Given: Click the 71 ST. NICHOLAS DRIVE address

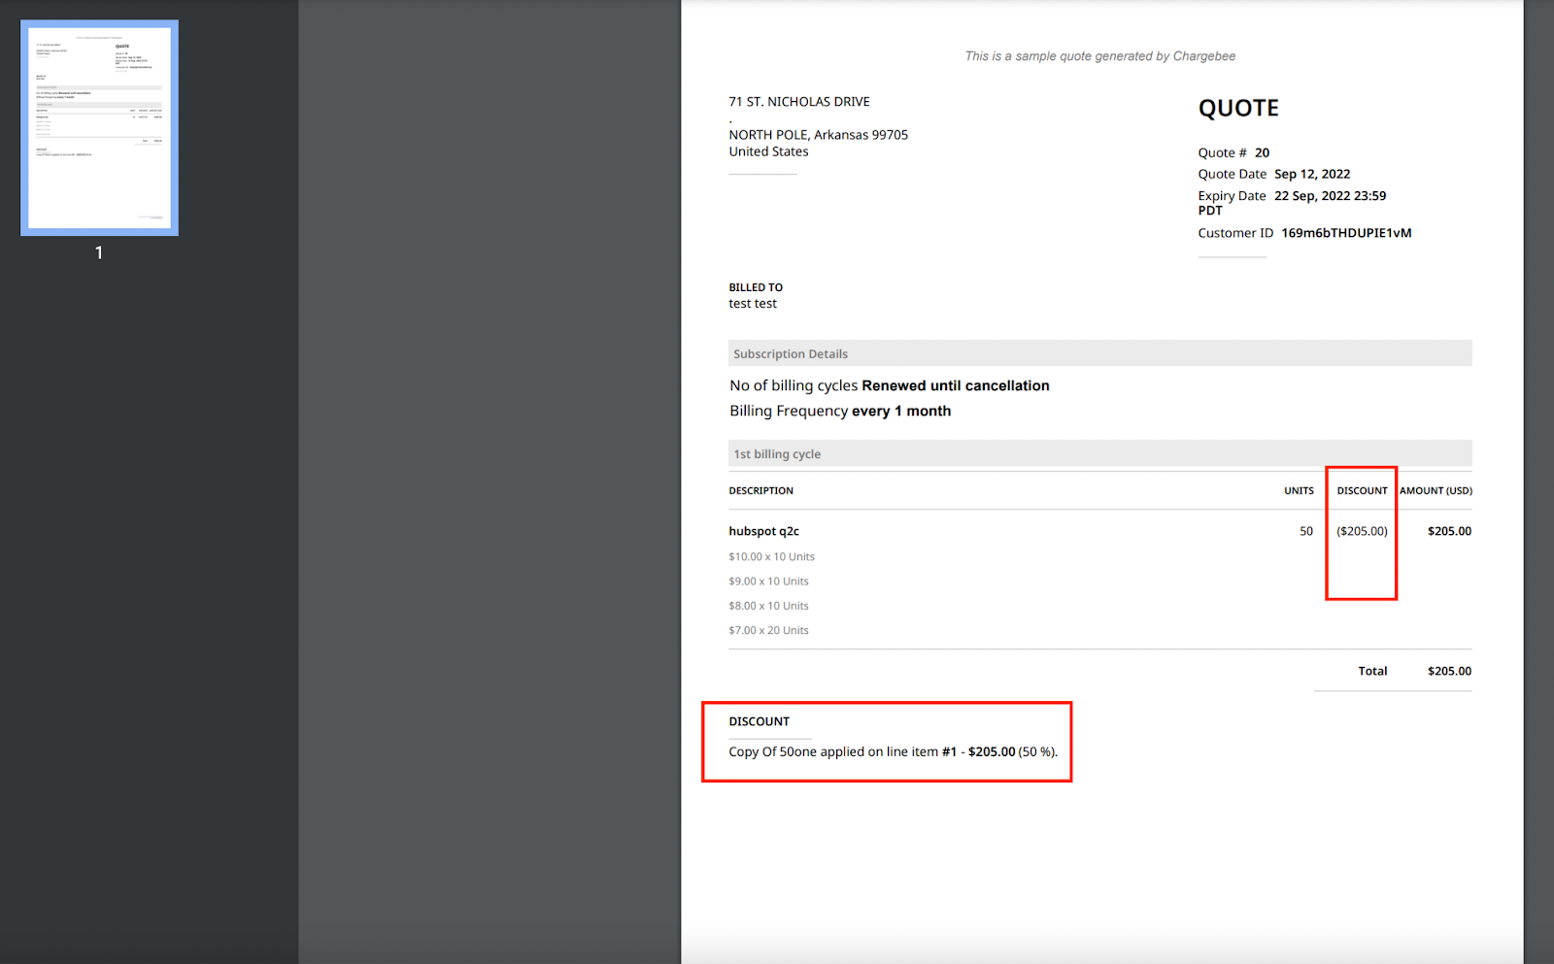Looking at the screenshot, I should [x=798, y=101].
